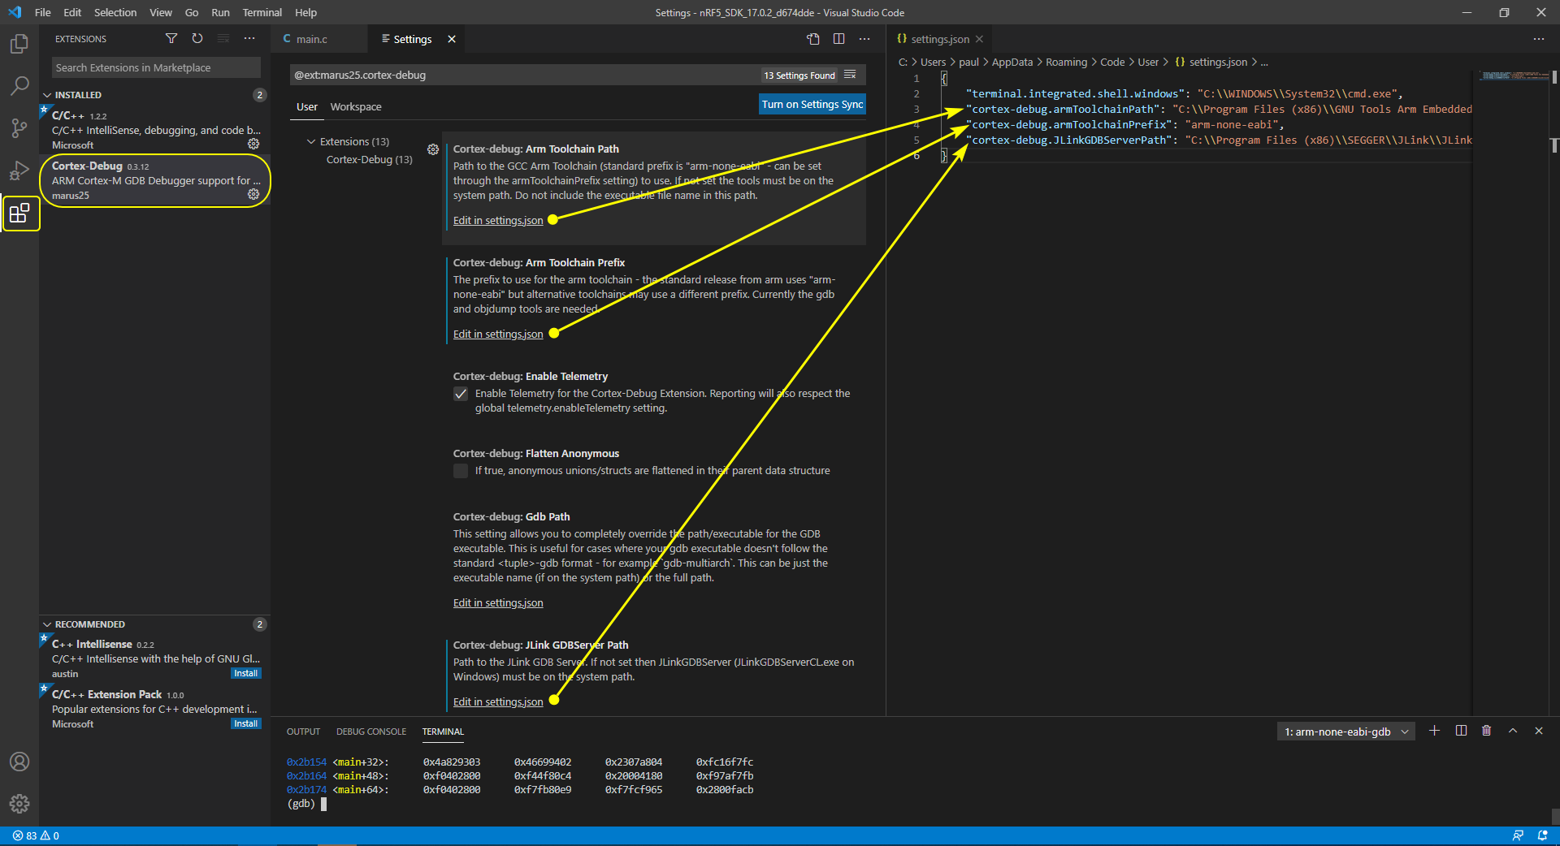Open the Extensions view icon

point(19,214)
